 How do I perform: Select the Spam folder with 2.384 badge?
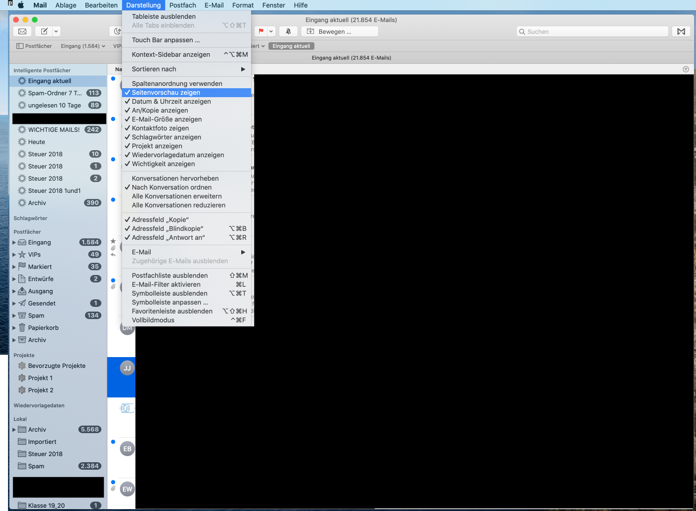click(x=58, y=466)
